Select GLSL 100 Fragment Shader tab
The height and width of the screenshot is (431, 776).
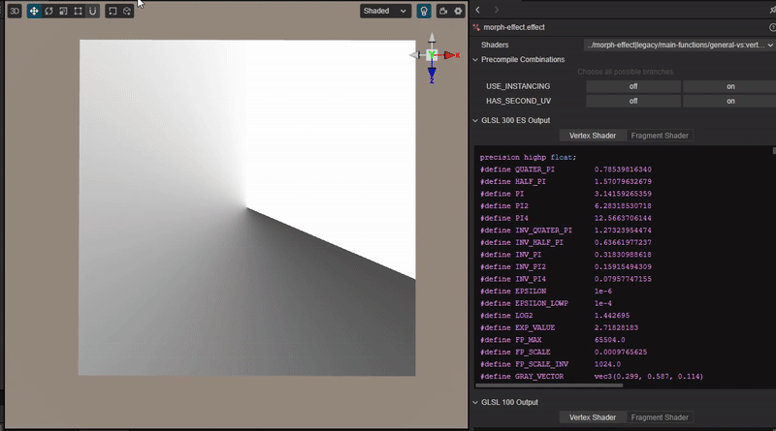tap(660, 417)
